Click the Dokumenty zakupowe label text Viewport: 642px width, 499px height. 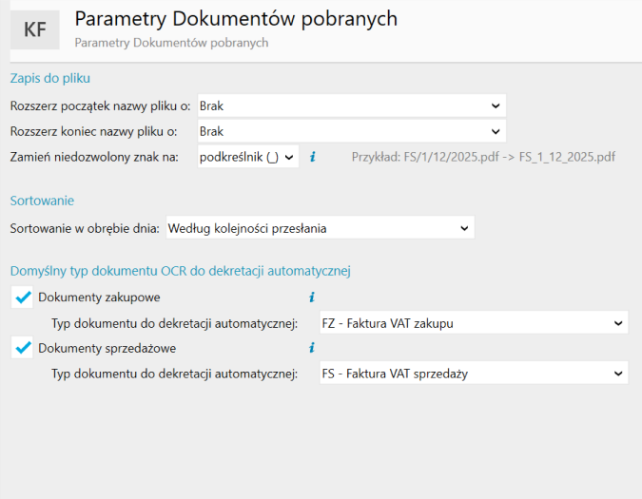(99, 297)
